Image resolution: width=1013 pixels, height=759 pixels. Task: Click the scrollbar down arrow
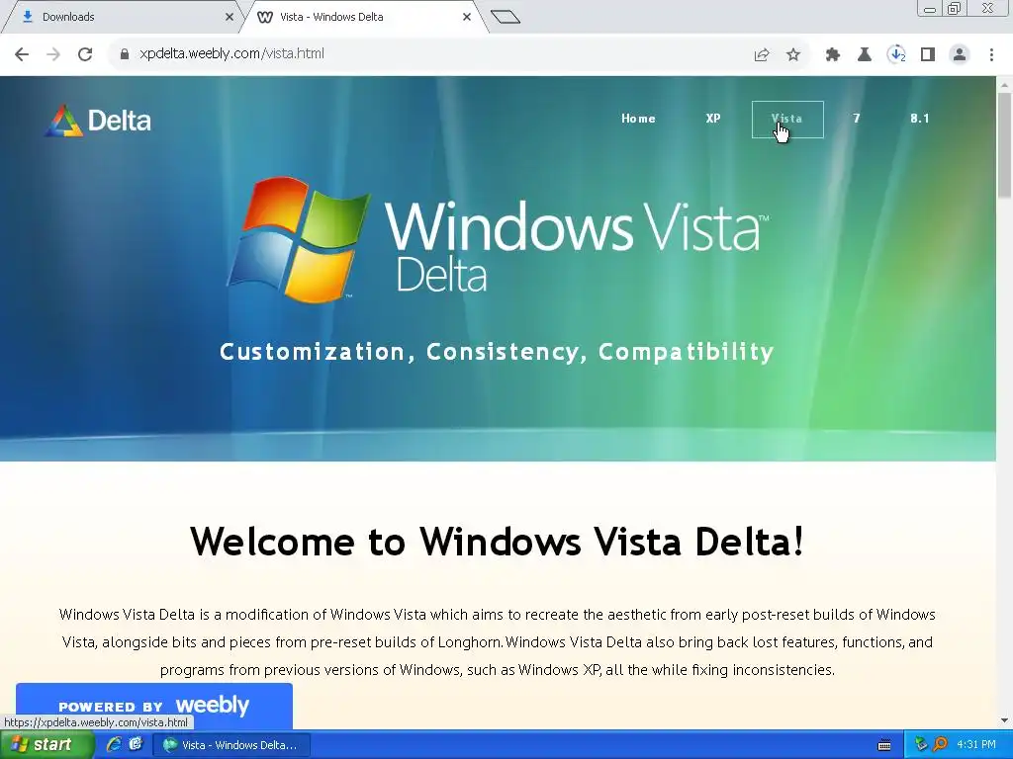pyautogui.click(x=1004, y=720)
